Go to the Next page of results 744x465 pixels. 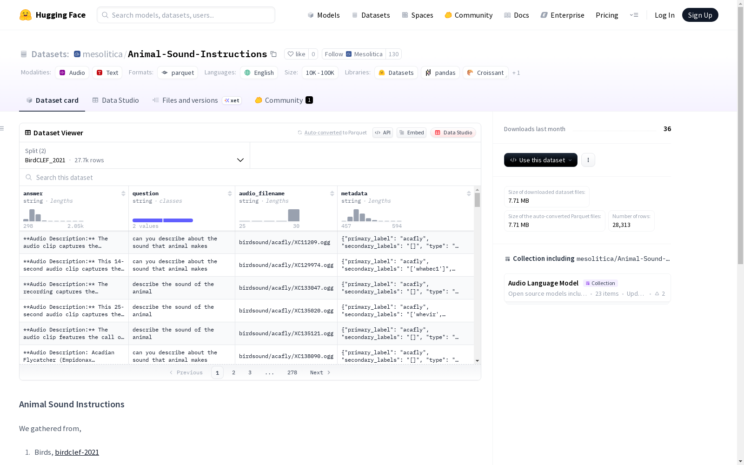(x=320, y=372)
